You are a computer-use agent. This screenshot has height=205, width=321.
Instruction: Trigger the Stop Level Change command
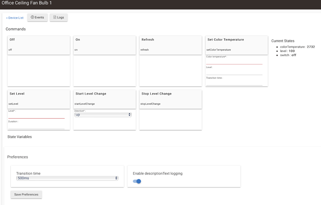tap(170, 98)
